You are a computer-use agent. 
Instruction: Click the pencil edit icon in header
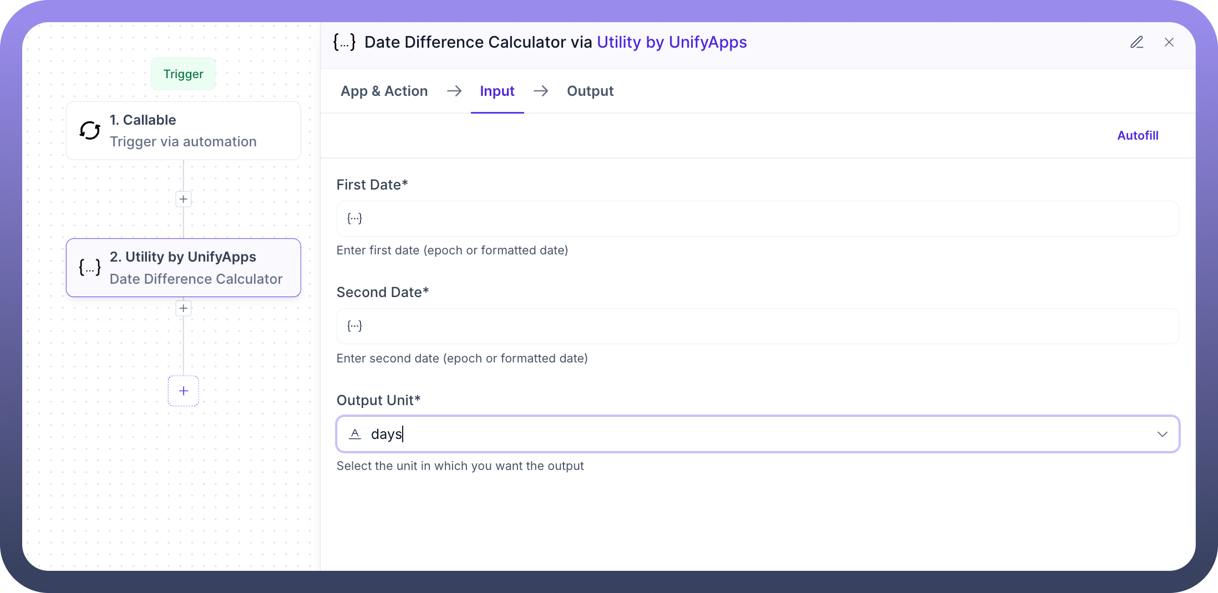[x=1136, y=42]
